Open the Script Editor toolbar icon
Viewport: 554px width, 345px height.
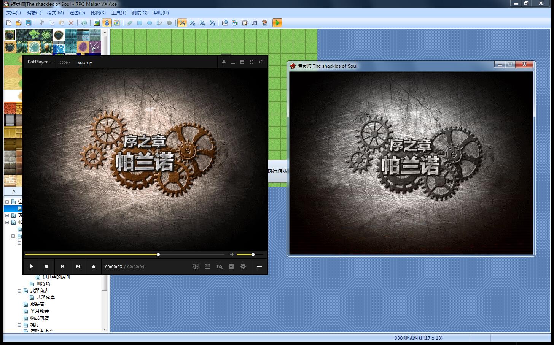point(245,23)
